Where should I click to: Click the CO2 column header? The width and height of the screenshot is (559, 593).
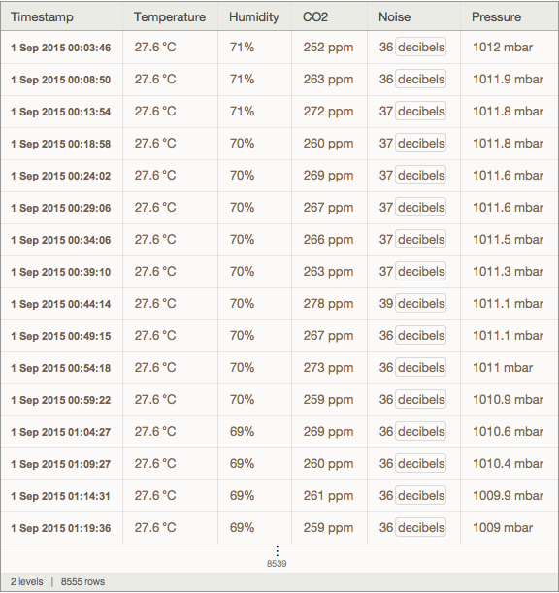pos(315,17)
